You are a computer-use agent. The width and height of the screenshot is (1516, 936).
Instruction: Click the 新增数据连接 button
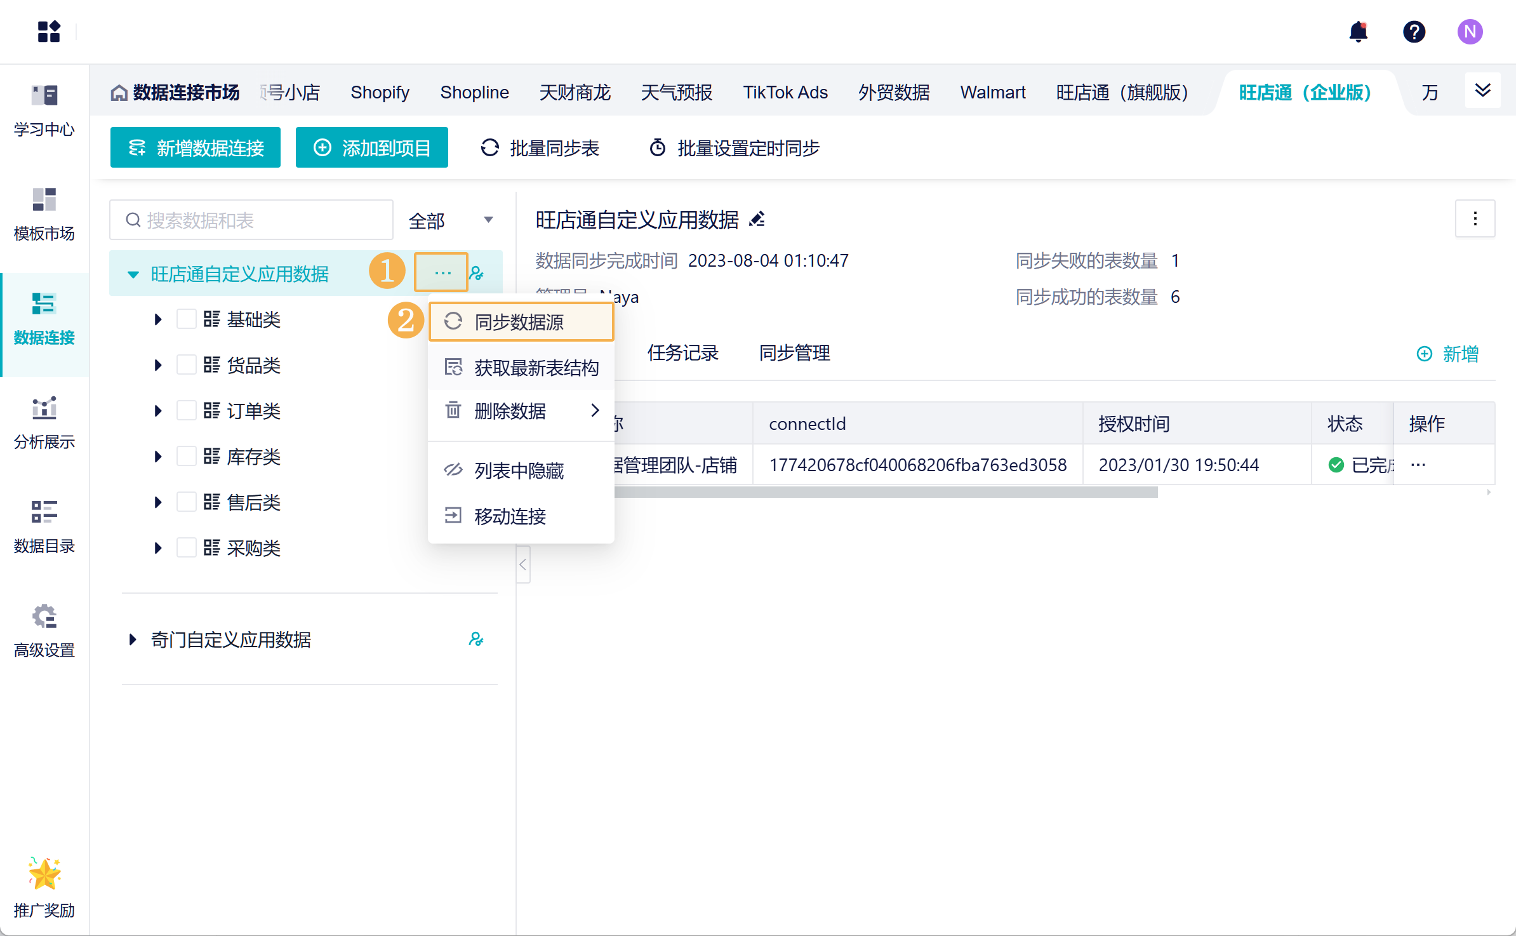(196, 148)
